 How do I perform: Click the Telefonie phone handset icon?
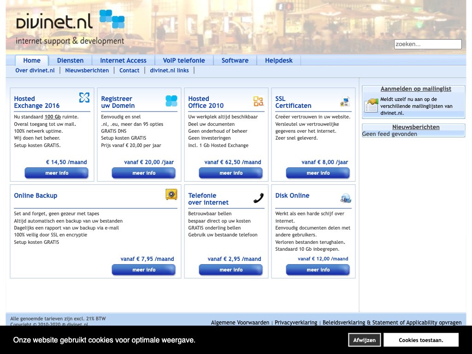[259, 198]
